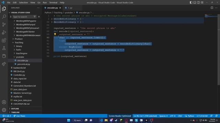This screenshot has width=220, height=123.
Task: Unfold the encodedictionary code block
Action: pyautogui.click(x=52, y=19)
